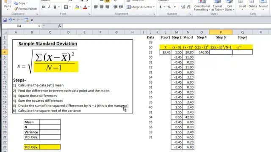Apply the Font Color red A

(x=85, y=7)
